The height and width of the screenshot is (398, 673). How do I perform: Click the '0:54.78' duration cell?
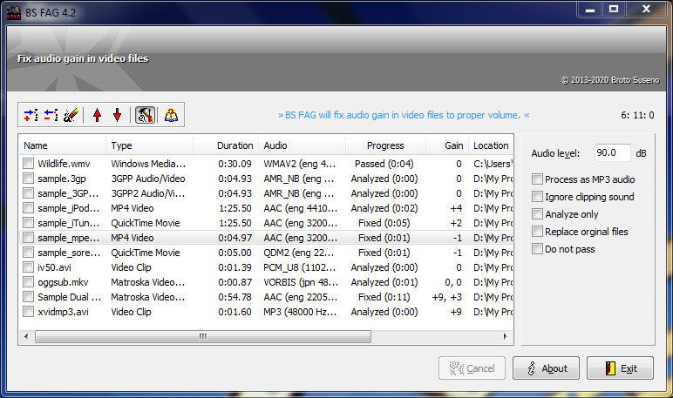pos(235,297)
